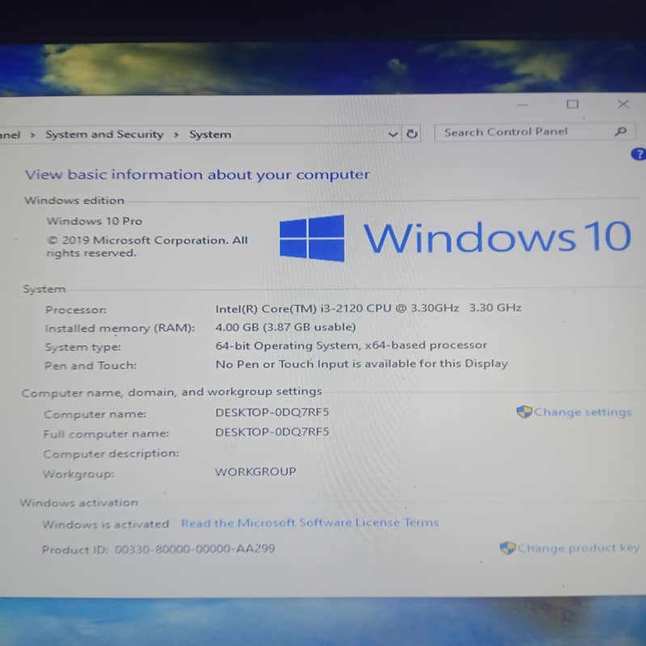
Task: Click the Full computer name value
Action: tap(272, 432)
